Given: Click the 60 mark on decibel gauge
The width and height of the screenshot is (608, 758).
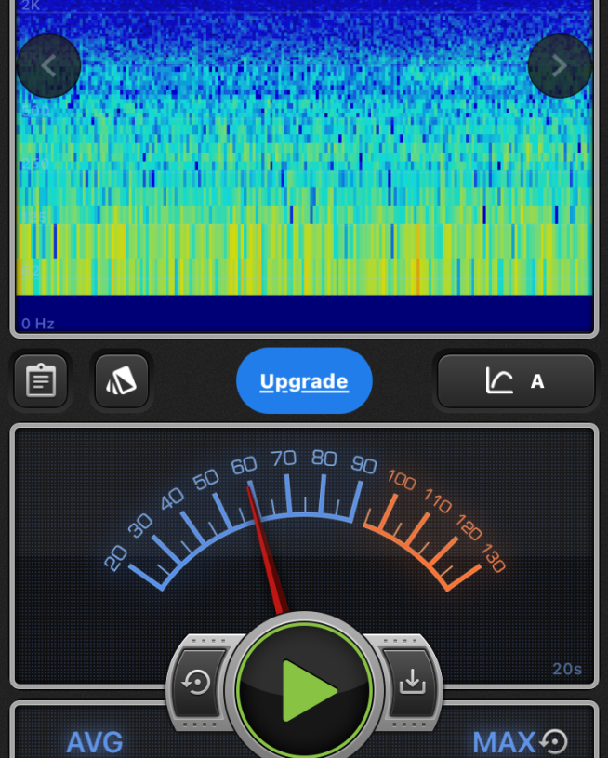Looking at the screenshot, I should [244, 465].
